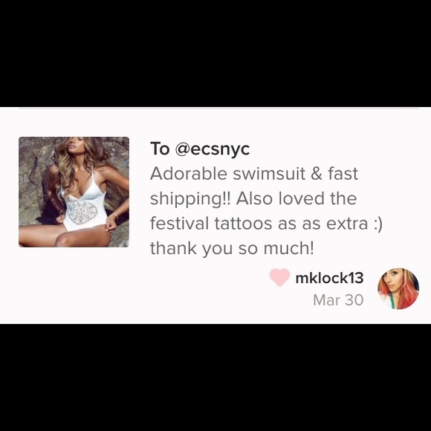This screenshot has width=431, height=431.
Task: Open mklock13's round profile avatar
Action: 398,288
